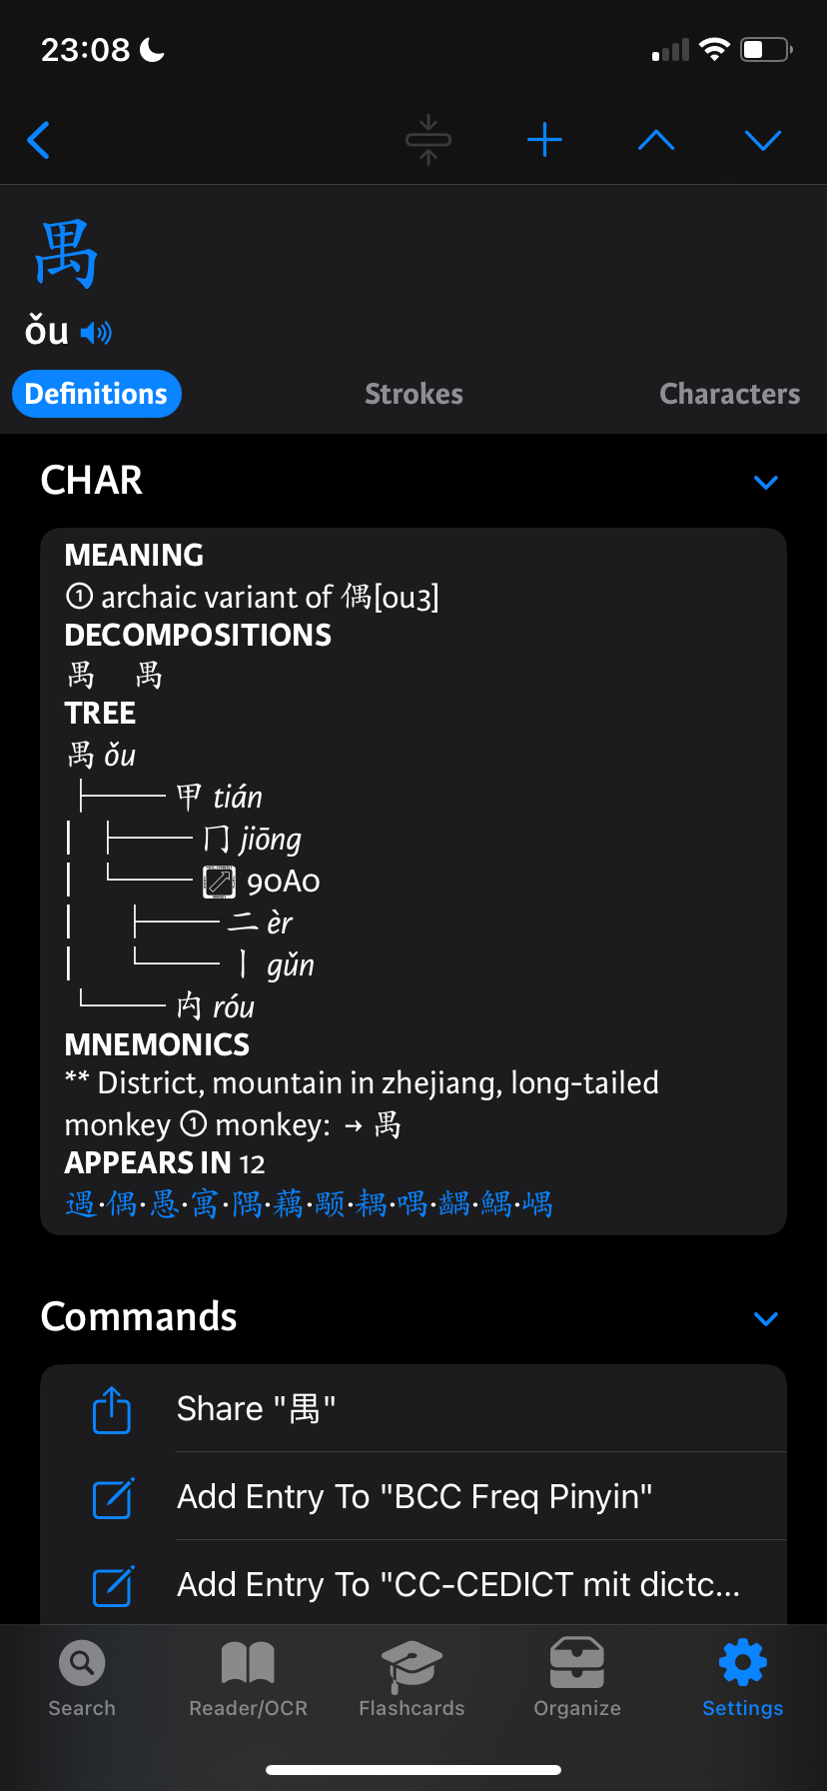Image resolution: width=827 pixels, height=1791 pixels.
Task: Switch to the Strokes tab
Action: coord(413,394)
